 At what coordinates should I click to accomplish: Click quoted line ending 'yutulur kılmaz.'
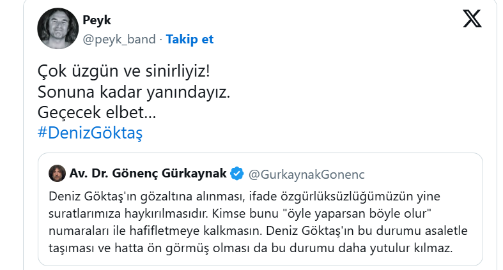click(251, 248)
